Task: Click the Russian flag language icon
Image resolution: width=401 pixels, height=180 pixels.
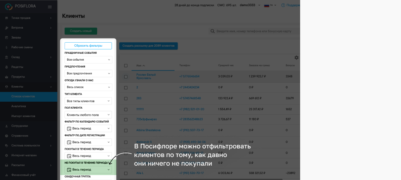Action: 266,5
